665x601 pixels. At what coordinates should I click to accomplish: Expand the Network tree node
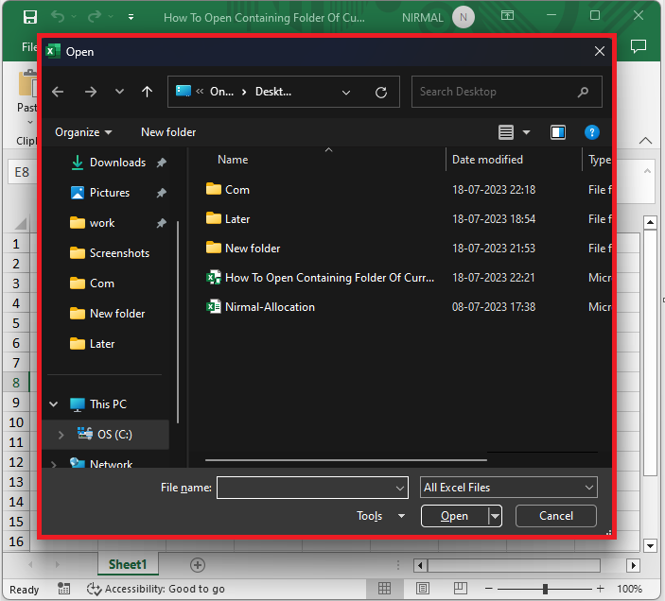53,464
